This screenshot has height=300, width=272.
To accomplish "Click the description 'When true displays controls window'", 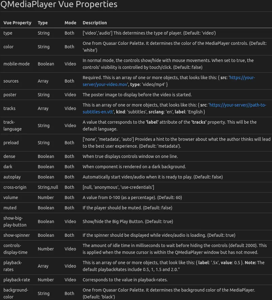I will click(x=130, y=156).
